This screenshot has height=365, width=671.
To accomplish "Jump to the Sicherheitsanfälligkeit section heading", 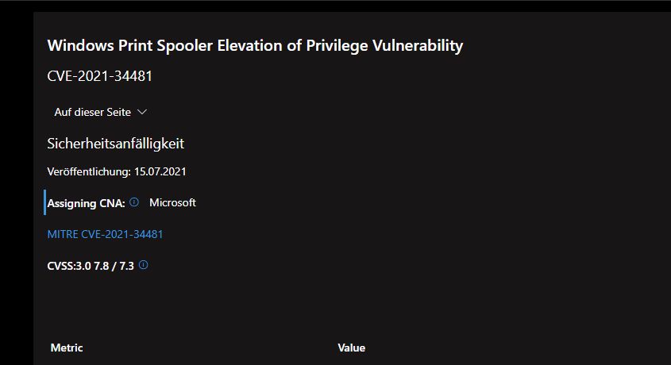I will click(x=116, y=144).
